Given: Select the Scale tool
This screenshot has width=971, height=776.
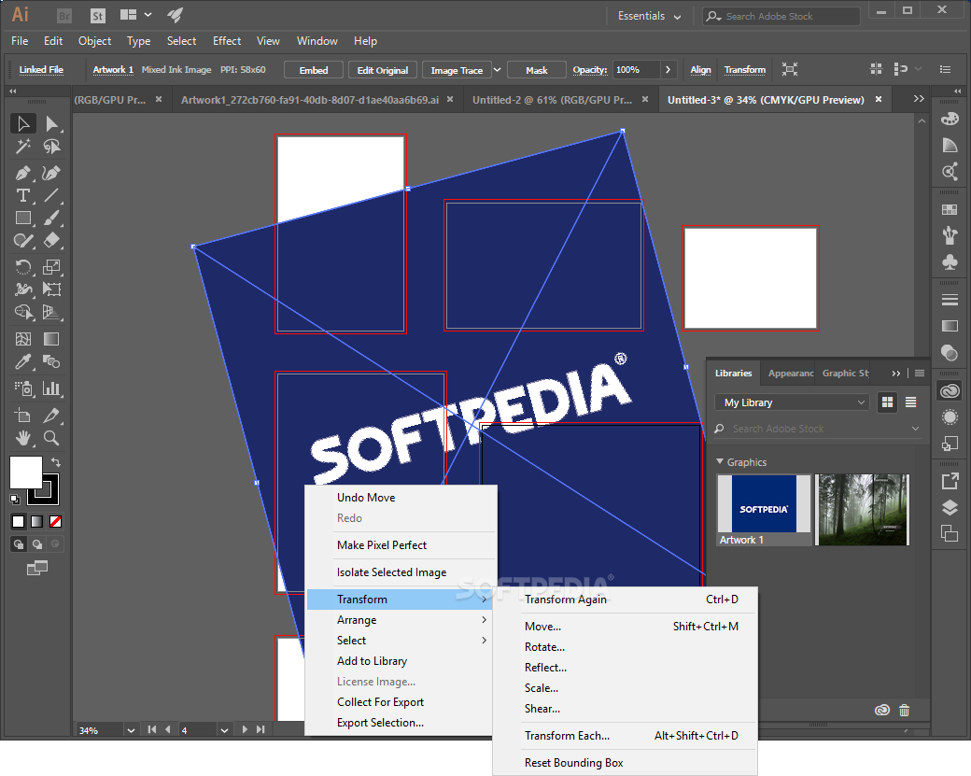Looking at the screenshot, I should [x=51, y=267].
